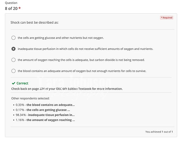
Task: Click the 'Other respondents selected' heading
Action: 30,98
